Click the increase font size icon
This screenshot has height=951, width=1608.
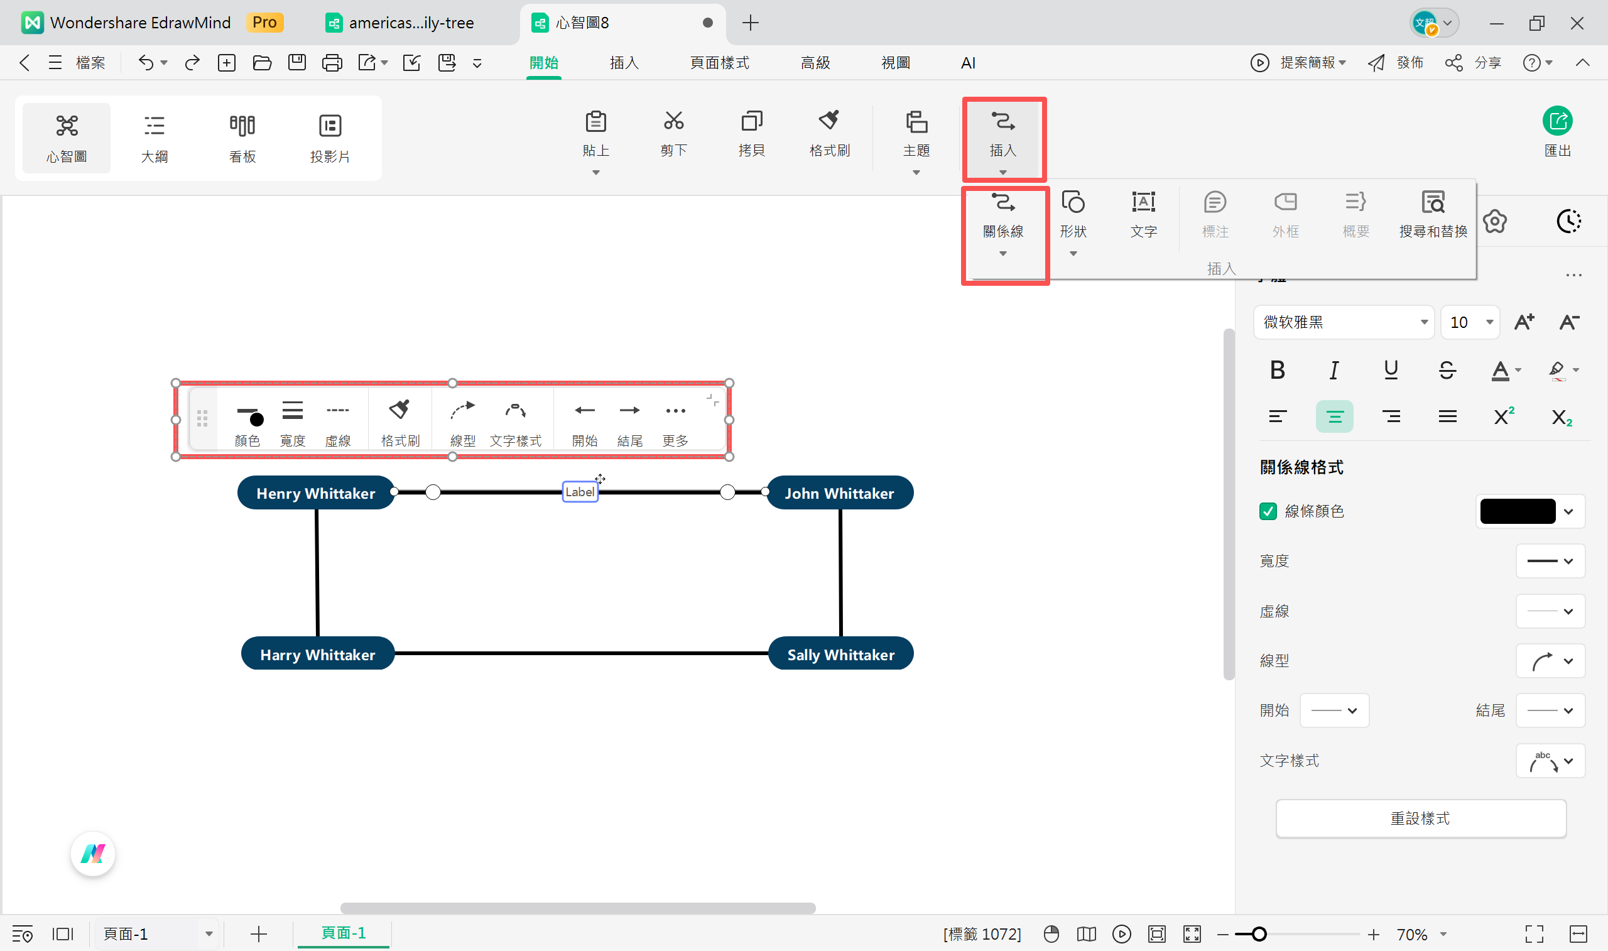[1524, 322]
